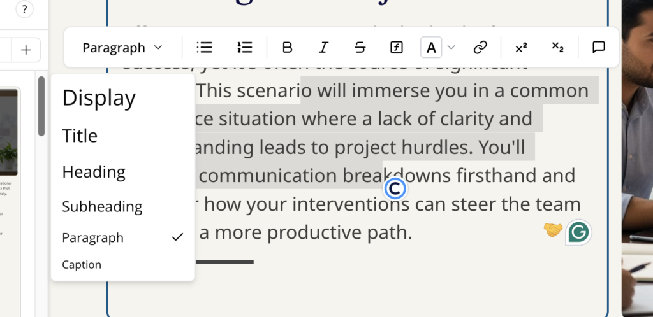
Task: Select the Heading style option
Action: tap(94, 172)
